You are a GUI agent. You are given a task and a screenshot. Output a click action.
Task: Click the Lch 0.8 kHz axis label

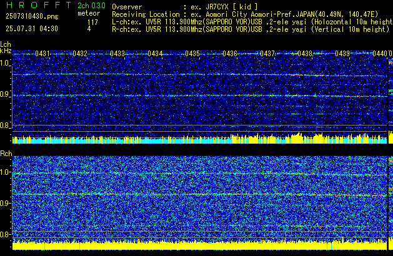pyautogui.click(x=6, y=126)
